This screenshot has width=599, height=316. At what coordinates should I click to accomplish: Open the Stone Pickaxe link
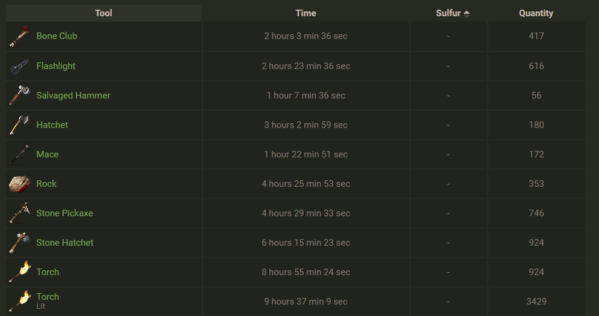tap(64, 213)
